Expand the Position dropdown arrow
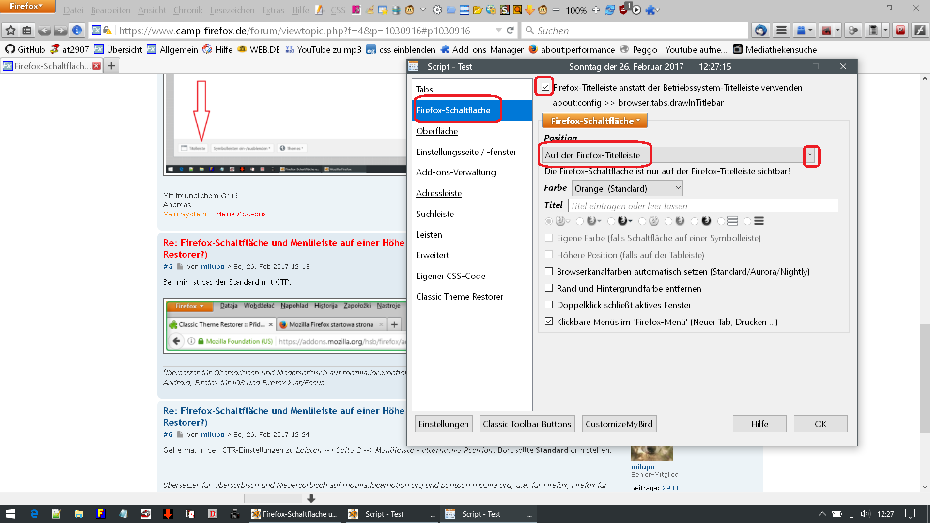The image size is (930, 523). point(810,155)
